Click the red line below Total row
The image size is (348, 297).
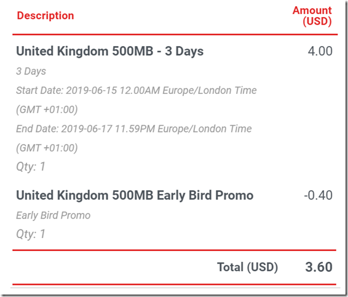[x=174, y=284]
